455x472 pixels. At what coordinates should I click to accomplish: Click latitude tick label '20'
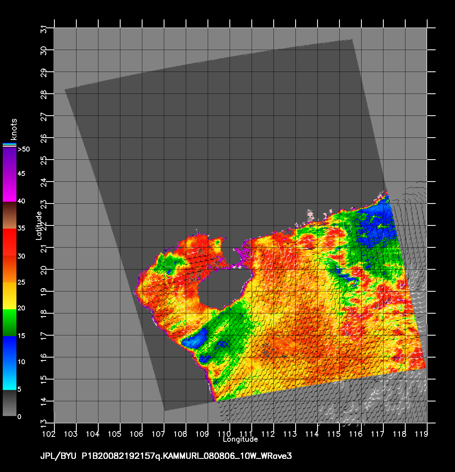(44, 271)
